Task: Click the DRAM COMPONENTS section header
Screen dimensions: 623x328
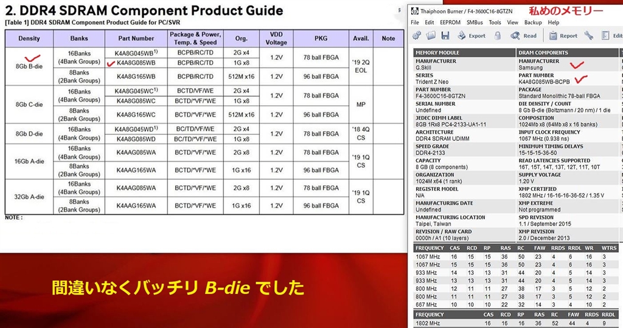Action: [567, 52]
